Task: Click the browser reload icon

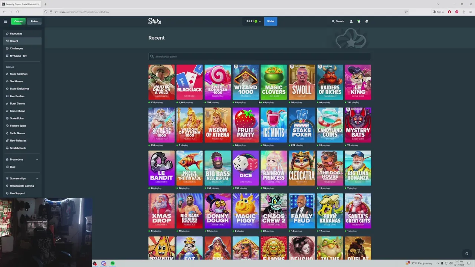Action: pyautogui.click(x=17, y=12)
